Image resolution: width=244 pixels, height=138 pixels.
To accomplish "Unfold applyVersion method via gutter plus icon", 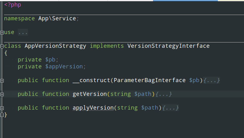I will [2, 108].
